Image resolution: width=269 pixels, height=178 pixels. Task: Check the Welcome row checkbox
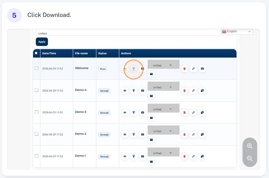click(36, 68)
